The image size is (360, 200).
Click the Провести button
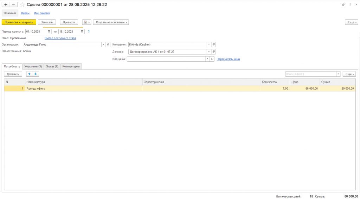tap(69, 22)
